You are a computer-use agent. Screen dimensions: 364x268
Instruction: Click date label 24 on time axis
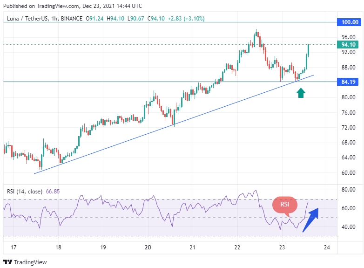(x=327, y=247)
